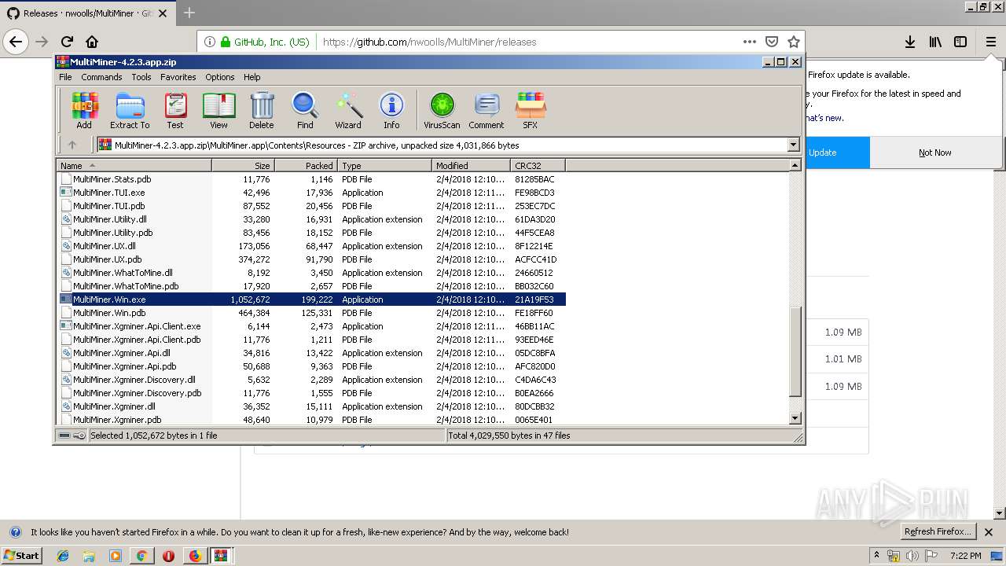Expand the archive path dropdown
The image size is (1006, 566).
[x=793, y=145]
